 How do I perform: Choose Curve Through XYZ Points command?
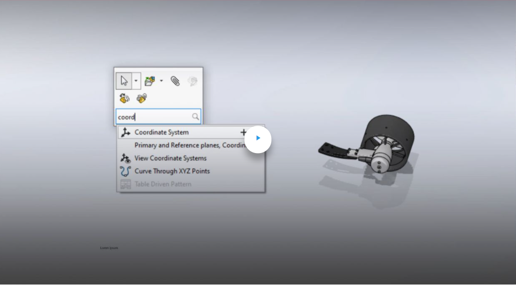pyautogui.click(x=172, y=171)
